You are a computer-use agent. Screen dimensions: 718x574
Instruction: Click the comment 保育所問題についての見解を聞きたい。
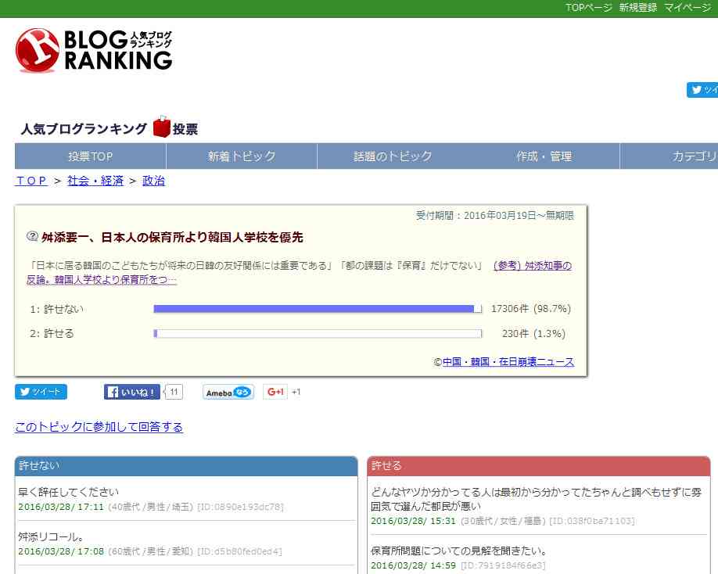(x=459, y=551)
